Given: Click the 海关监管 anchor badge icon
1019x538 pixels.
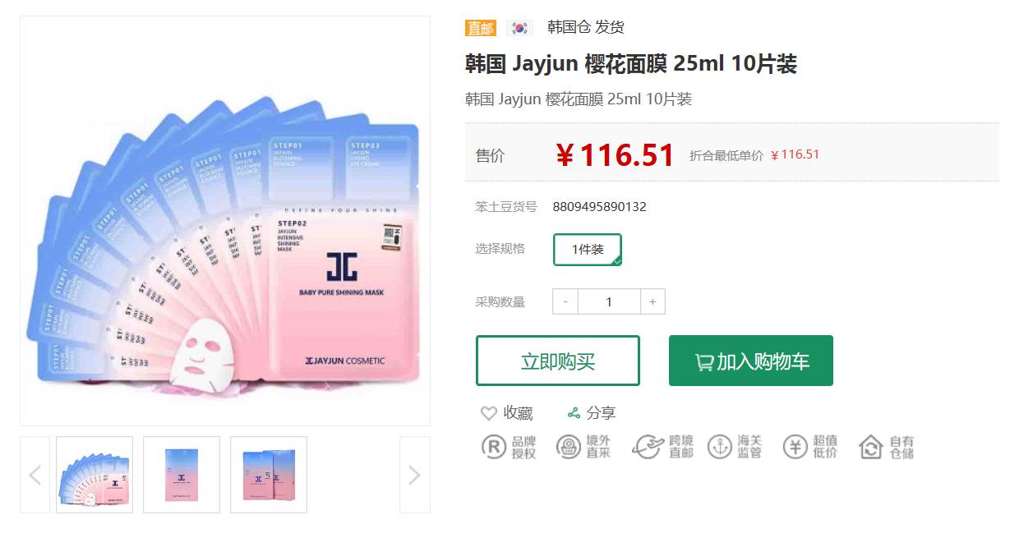Looking at the screenshot, I should (720, 447).
